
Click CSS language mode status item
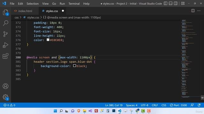point(164,105)
